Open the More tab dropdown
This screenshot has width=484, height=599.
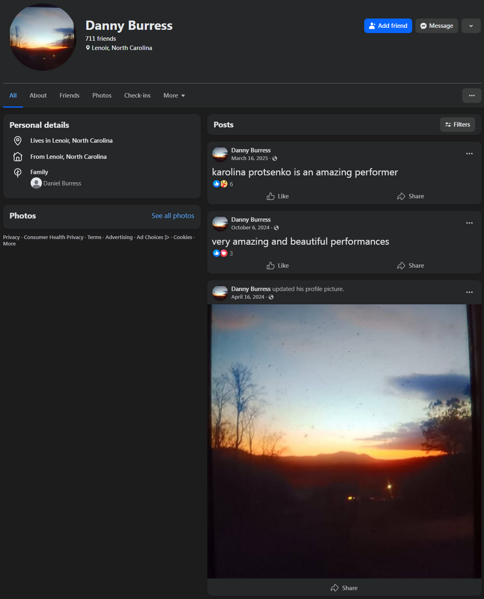(174, 96)
